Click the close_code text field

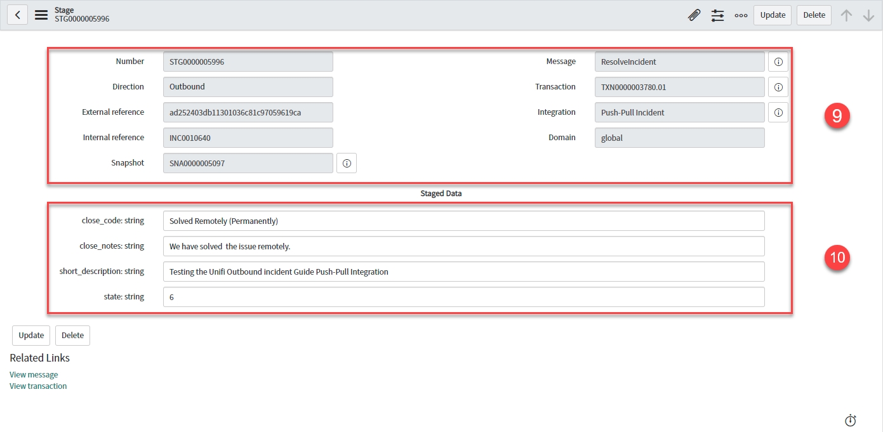(x=463, y=221)
